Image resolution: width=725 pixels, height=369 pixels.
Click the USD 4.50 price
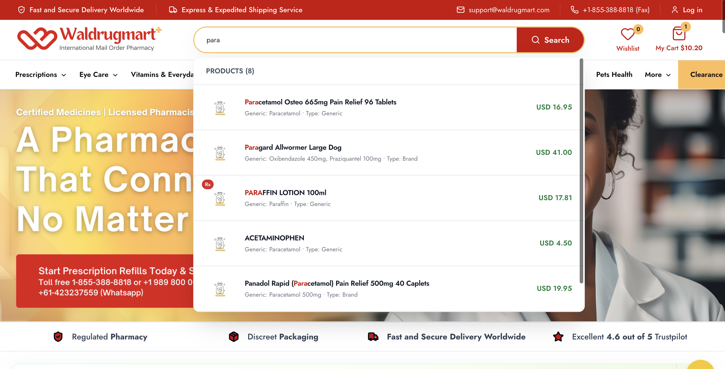555,243
